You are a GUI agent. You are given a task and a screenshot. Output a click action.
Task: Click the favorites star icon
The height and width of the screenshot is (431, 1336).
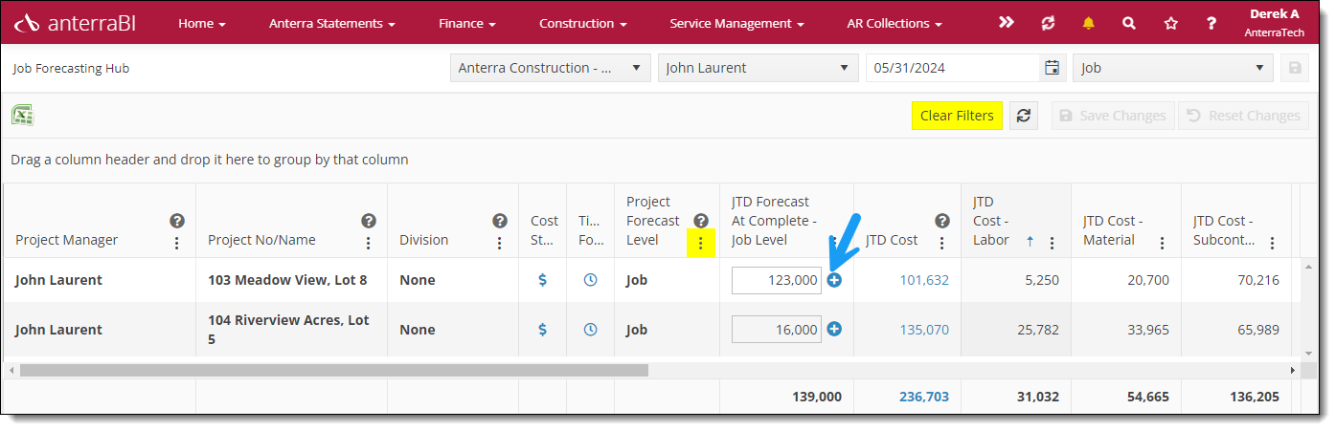point(1170,23)
